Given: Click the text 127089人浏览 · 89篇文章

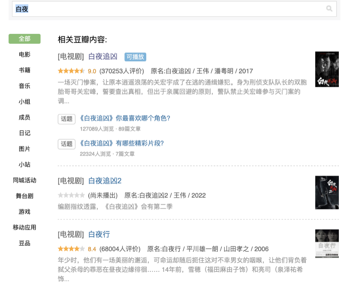Looking at the screenshot, I should 110,129.
